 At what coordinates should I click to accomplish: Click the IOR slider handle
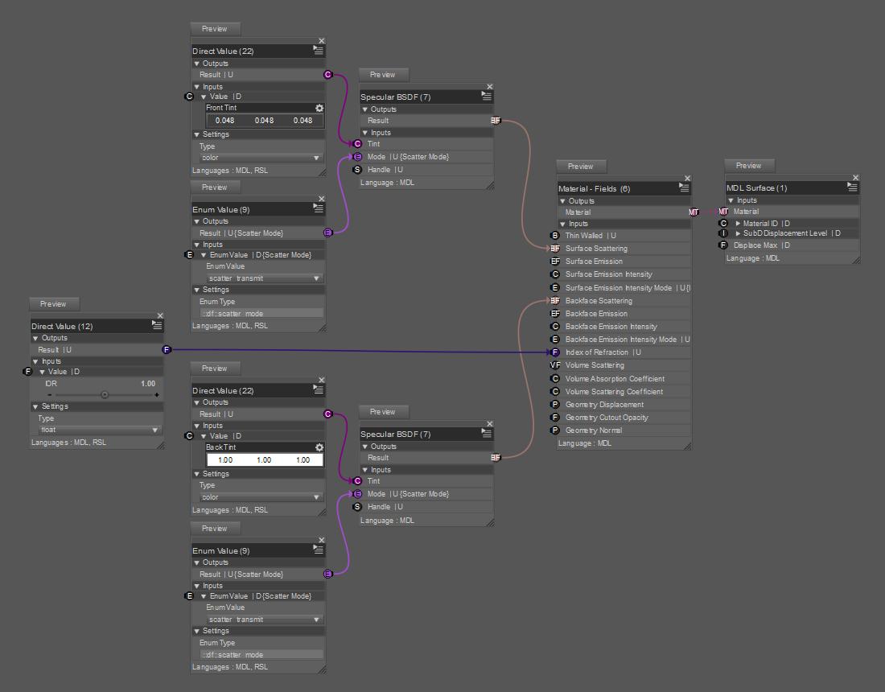coord(105,394)
